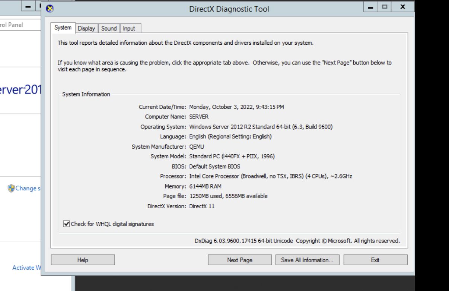Click the shield icon beside Change settings
The image size is (449, 291).
click(11, 188)
